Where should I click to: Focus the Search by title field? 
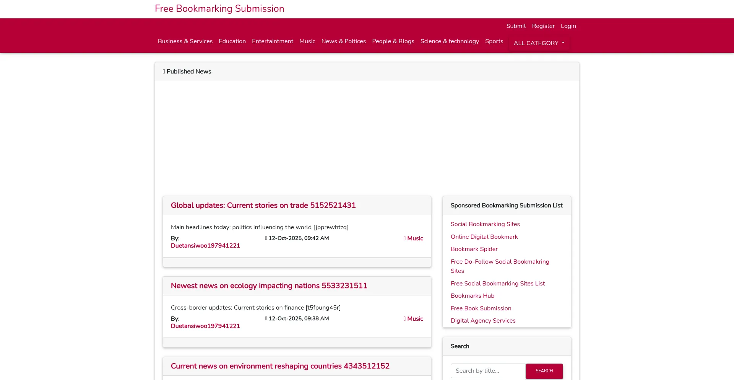tap(488, 371)
